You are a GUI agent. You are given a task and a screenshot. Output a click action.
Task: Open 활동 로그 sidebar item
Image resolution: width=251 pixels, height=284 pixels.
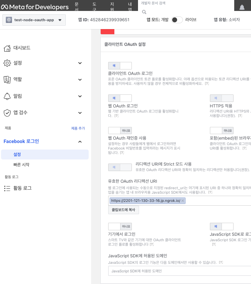[23, 188]
